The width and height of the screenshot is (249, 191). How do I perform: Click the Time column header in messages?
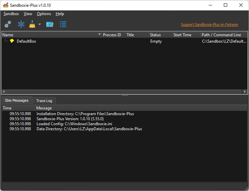tap(18, 108)
